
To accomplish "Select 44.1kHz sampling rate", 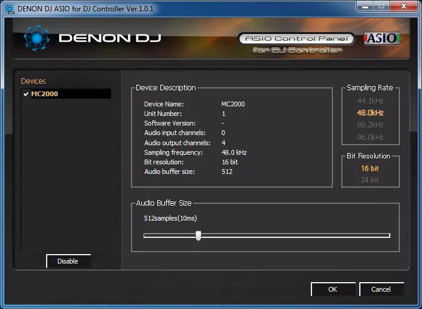I will pos(370,101).
